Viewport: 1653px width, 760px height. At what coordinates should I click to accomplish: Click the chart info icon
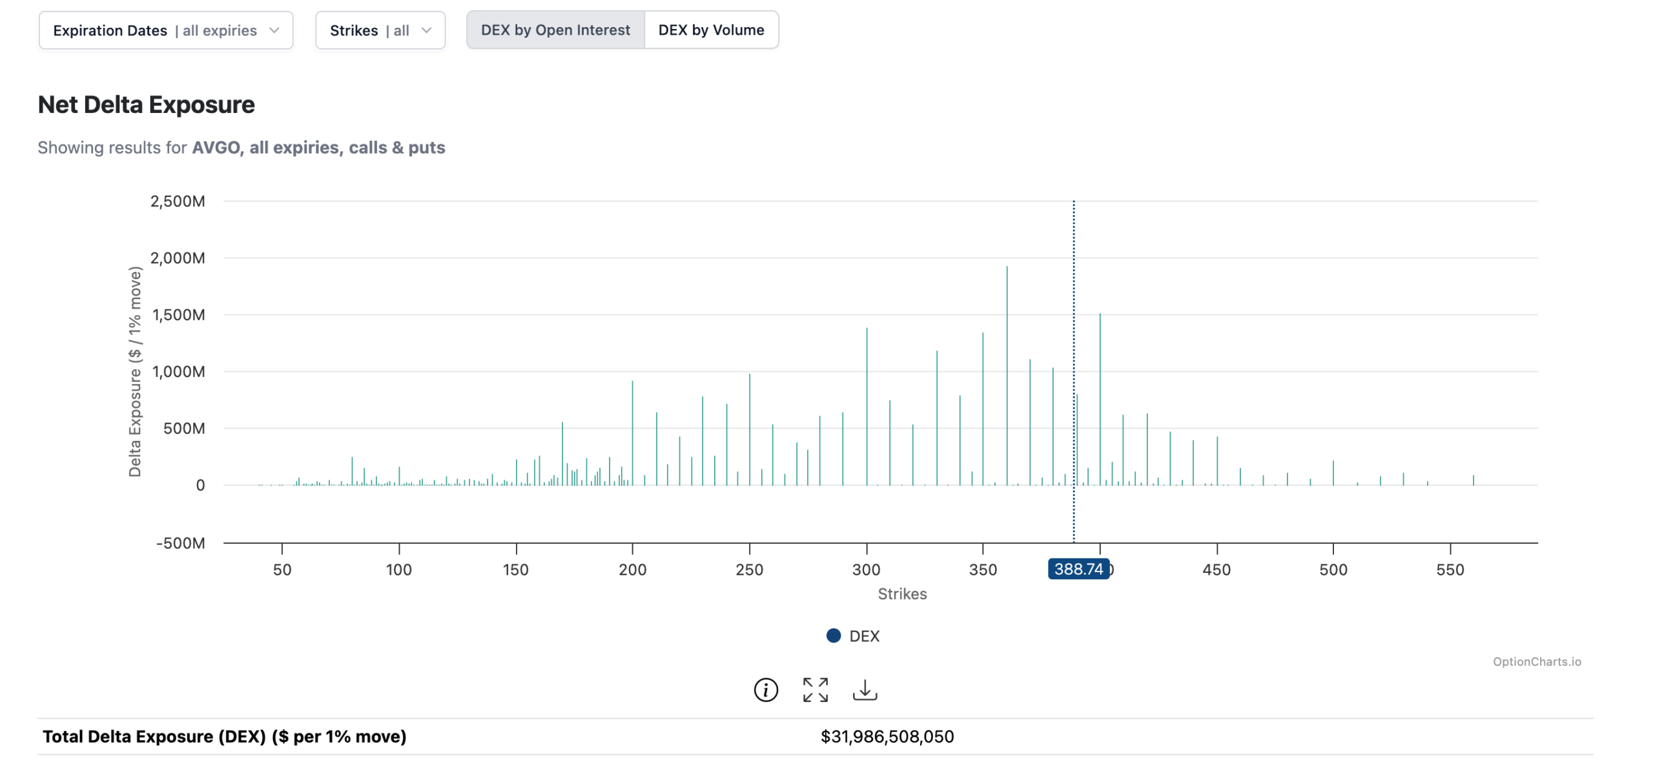click(x=766, y=690)
